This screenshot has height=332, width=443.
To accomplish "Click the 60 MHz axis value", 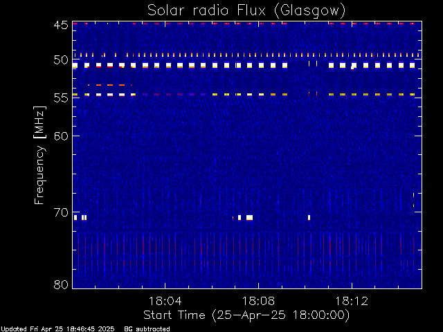I will pyautogui.click(x=61, y=136).
